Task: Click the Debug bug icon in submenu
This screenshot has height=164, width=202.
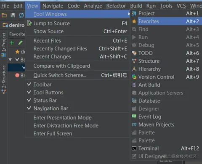Action: (x=134, y=45)
